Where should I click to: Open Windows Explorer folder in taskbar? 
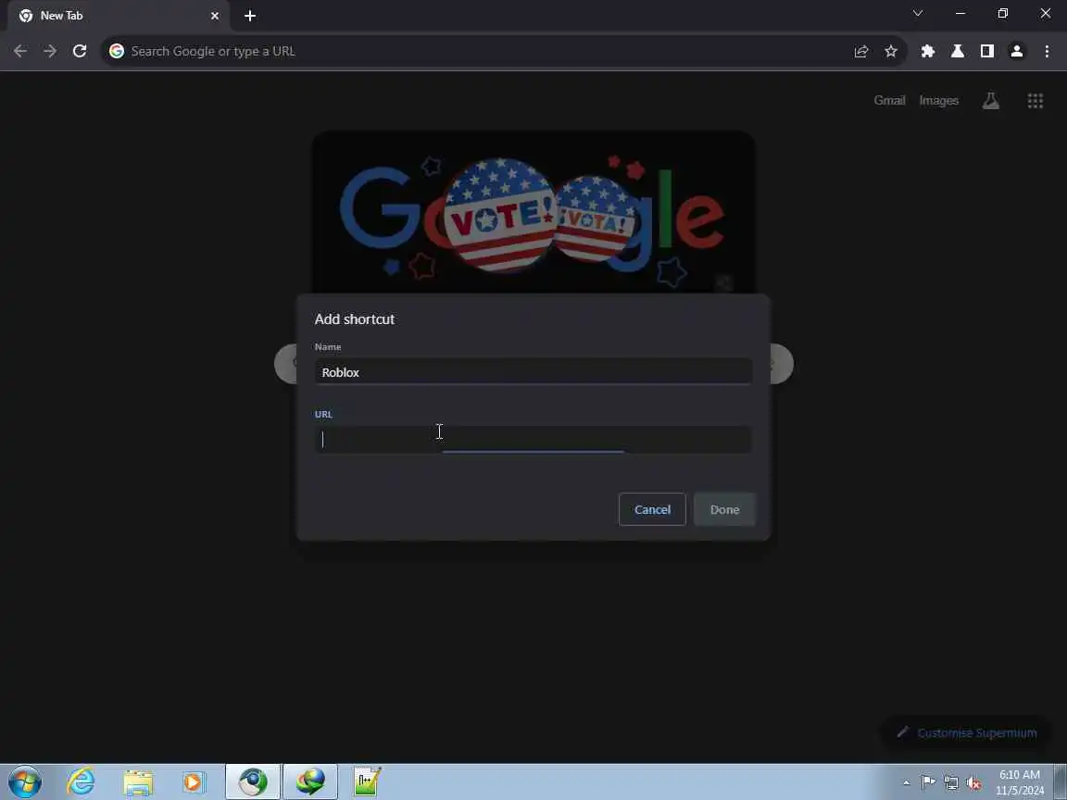tap(138, 781)
